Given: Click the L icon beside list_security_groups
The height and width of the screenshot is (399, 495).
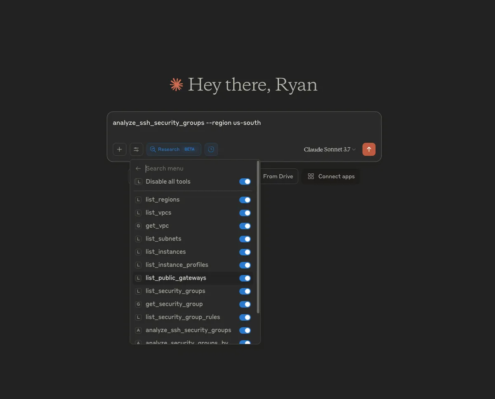Looking at the screenshot, I should pyautogui.click(x=139, y=291).
